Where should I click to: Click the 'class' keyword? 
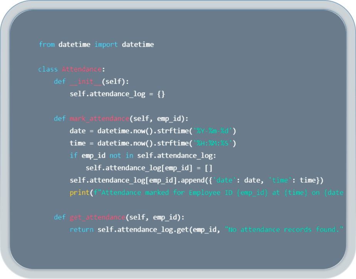coord(48,70)
